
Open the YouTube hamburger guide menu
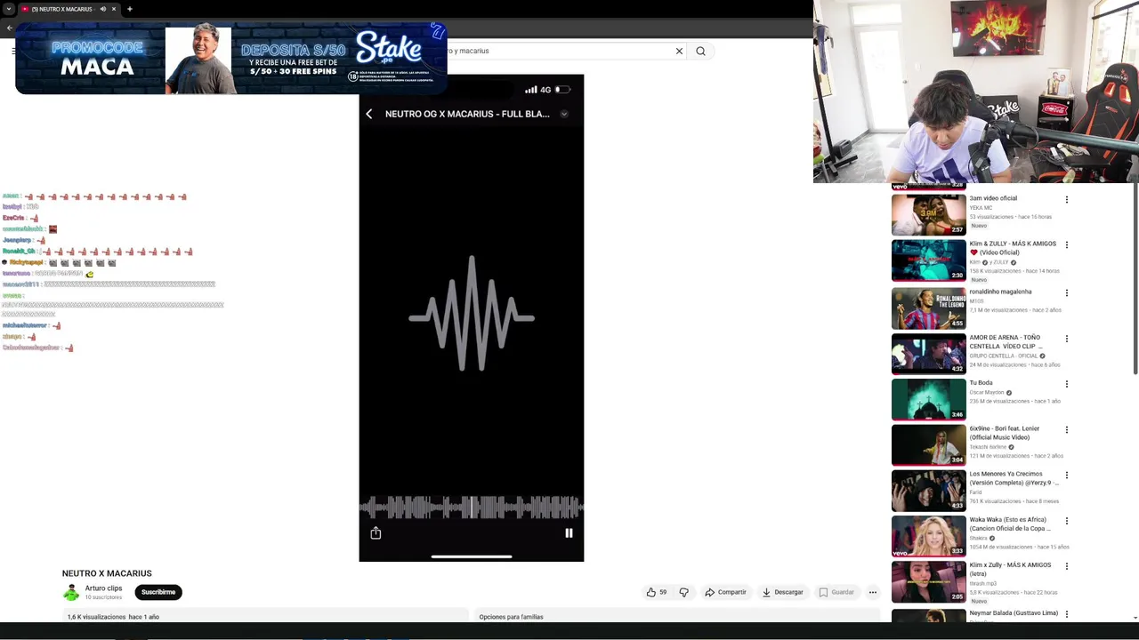tap(15, 51)
